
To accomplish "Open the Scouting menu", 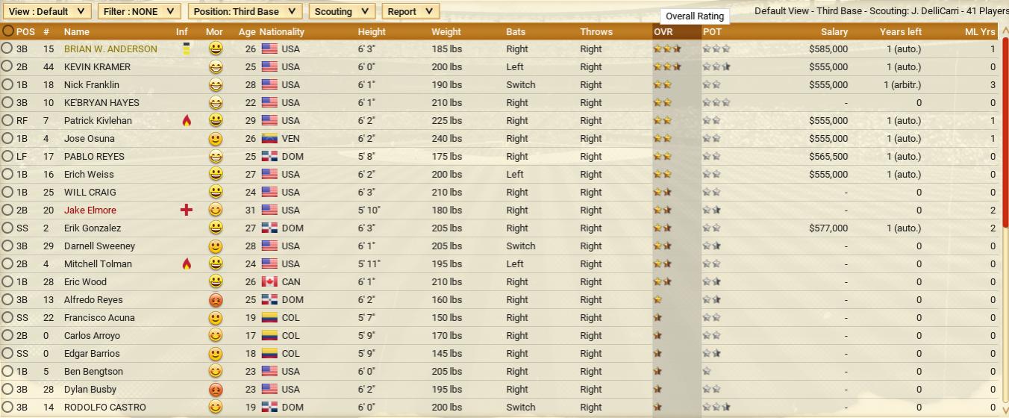I will pos(342,12).
